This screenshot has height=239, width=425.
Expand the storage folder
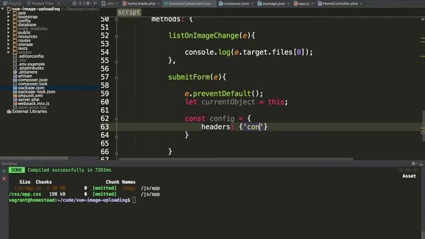[x=9, y=44]
